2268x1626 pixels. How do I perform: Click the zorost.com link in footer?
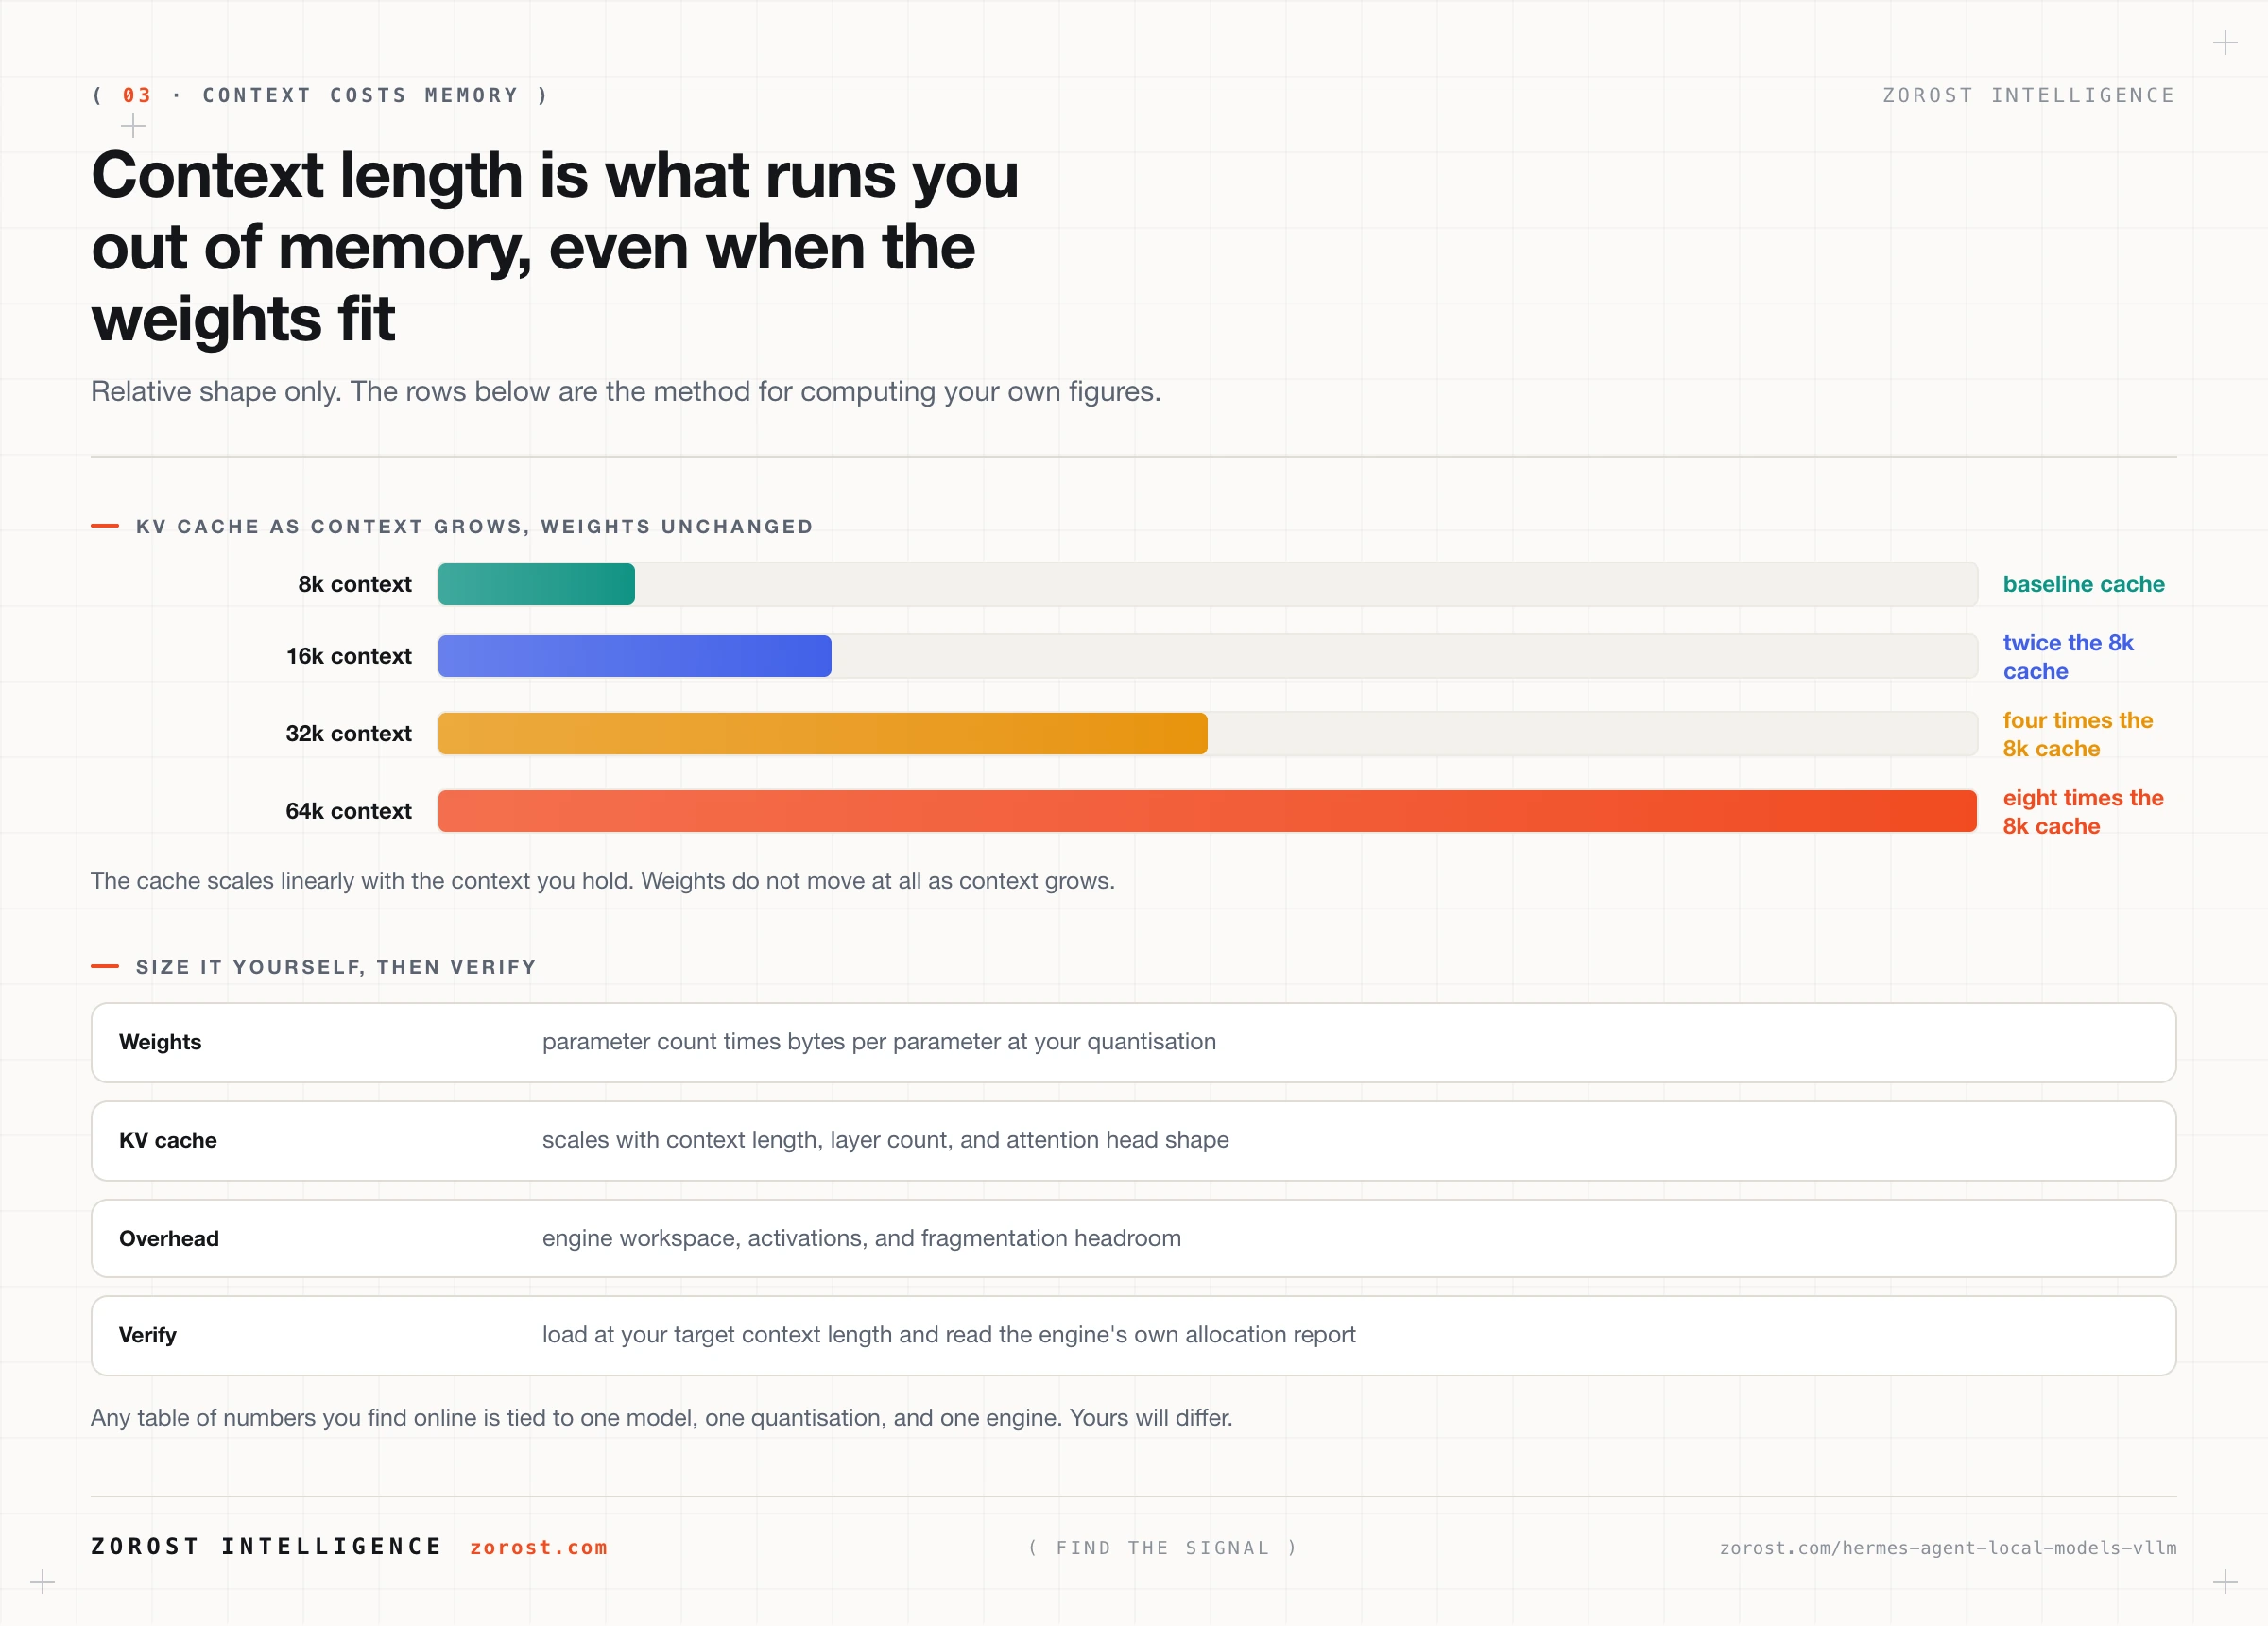tap(538, 1547)
